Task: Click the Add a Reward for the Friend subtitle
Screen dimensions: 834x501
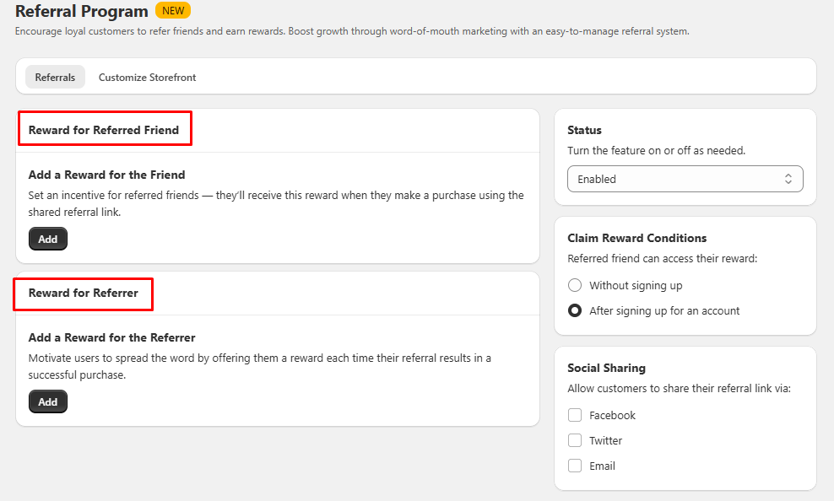Action: [107, 175]
